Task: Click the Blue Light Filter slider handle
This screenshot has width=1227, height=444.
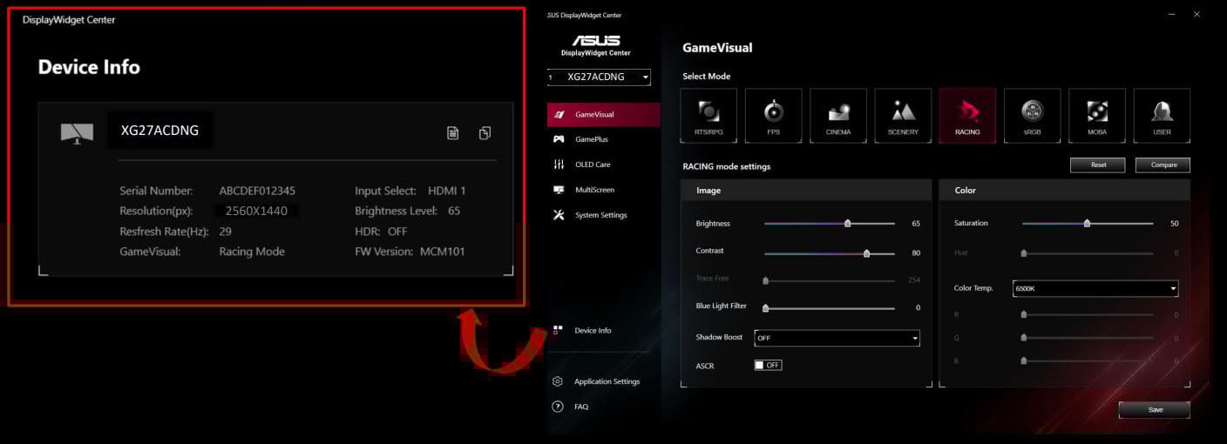Action: coord(766,307)
